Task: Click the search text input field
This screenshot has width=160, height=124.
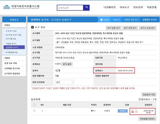Action: point(70,8)
